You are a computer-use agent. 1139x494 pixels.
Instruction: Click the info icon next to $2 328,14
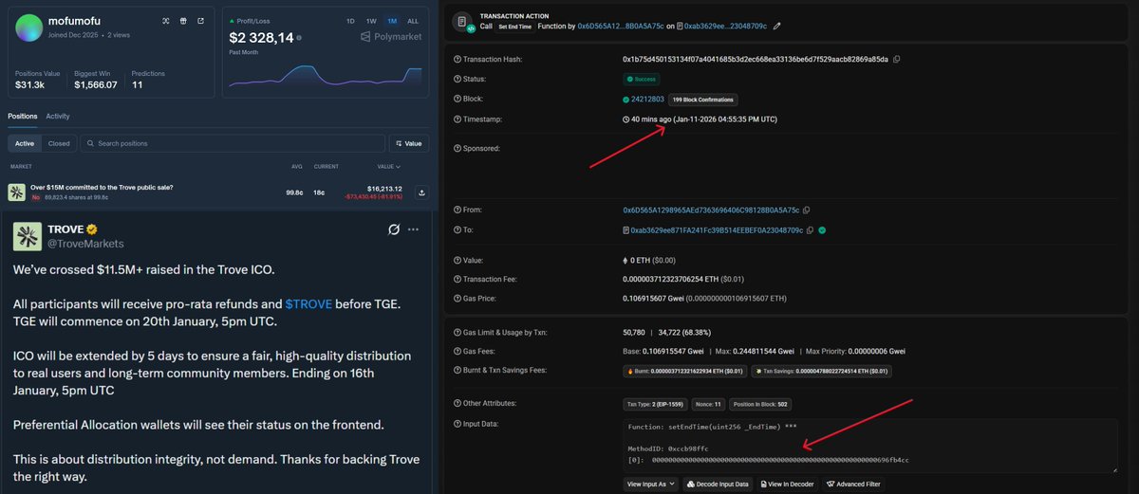click(299, 38)
